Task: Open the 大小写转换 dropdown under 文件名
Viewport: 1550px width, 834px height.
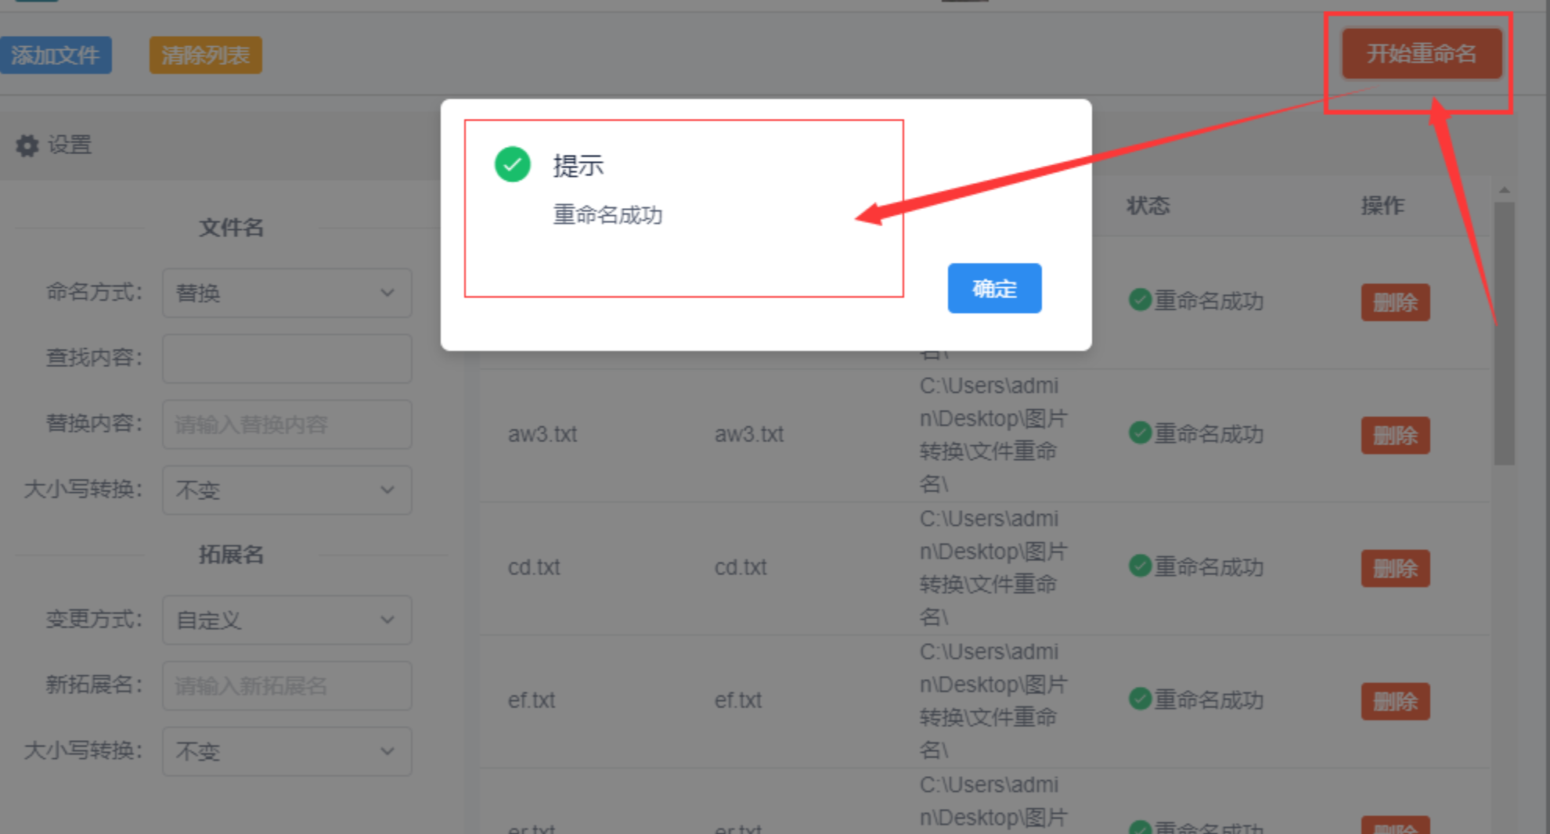Action: (x=287, y=490)
